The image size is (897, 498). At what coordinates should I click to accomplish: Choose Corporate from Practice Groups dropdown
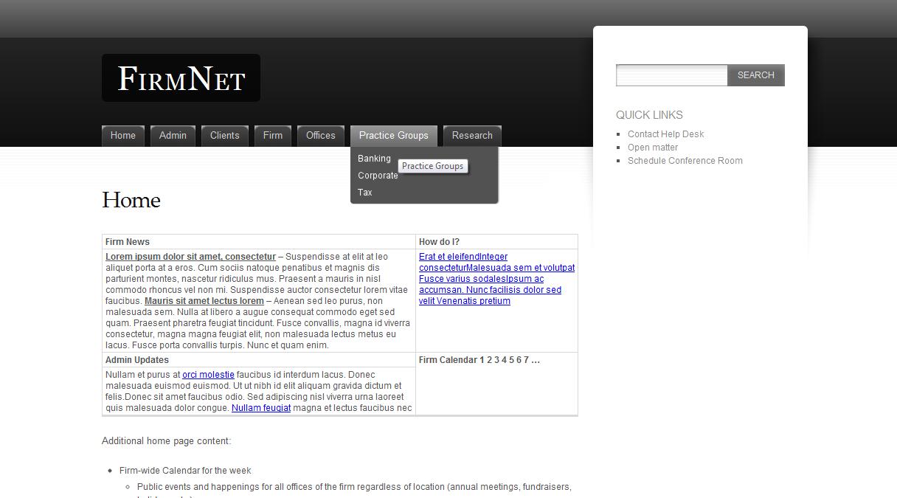click(x=378, y=176)
